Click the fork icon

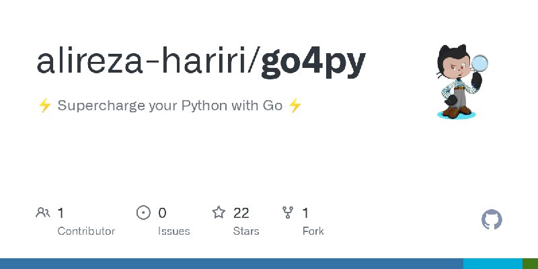click(x=288, y=213)
